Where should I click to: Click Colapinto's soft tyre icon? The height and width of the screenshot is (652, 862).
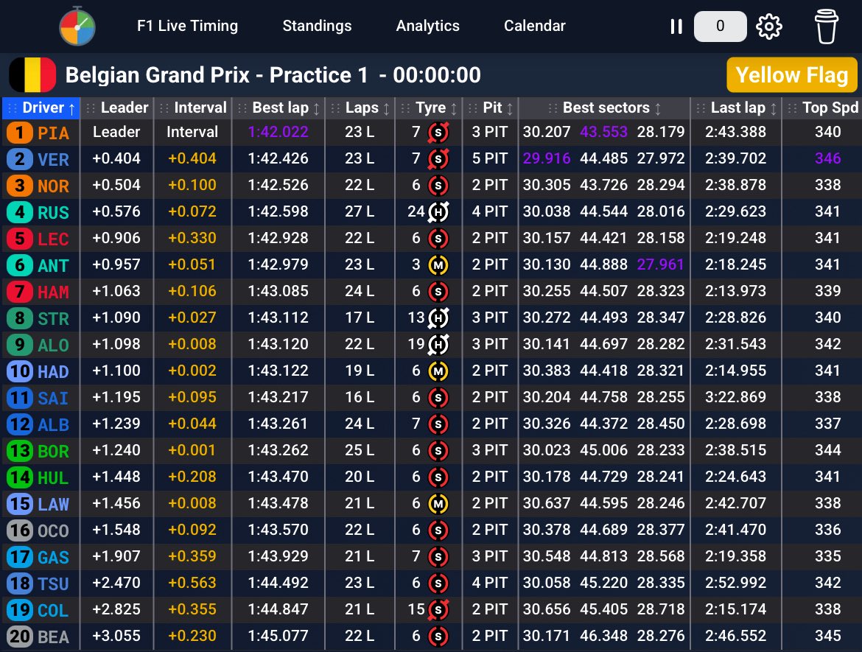(x=438, y=610)
